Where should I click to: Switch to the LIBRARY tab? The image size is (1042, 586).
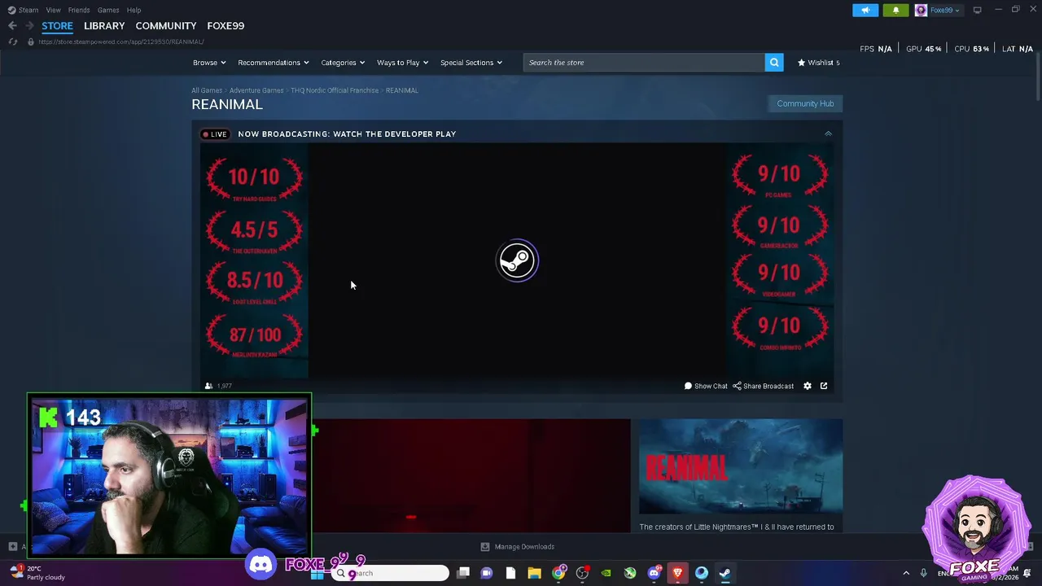(104, 26)
